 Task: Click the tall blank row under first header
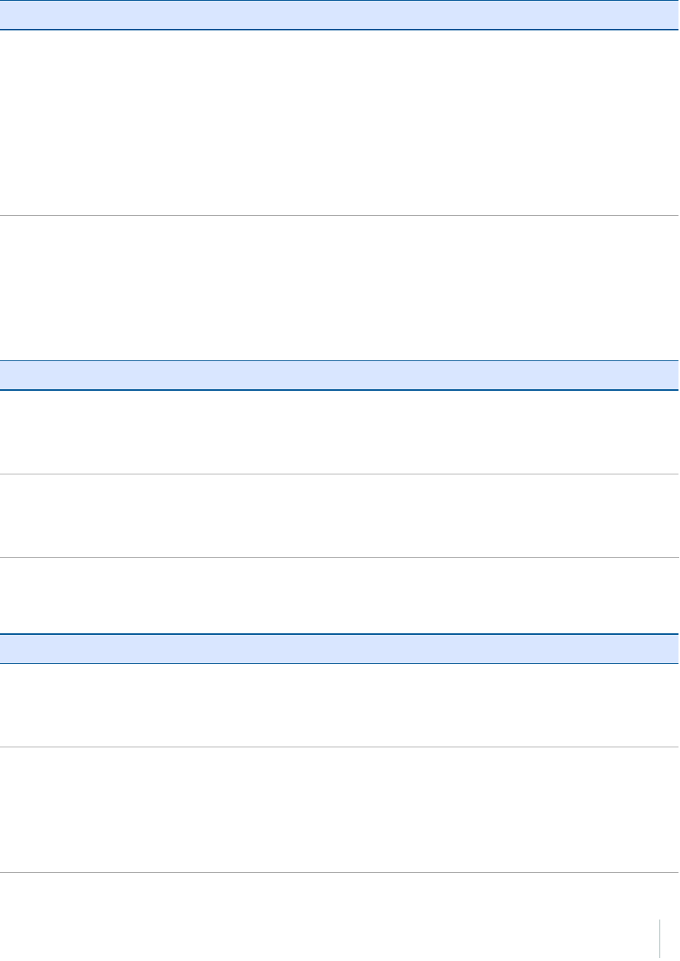tap(340, 122)
